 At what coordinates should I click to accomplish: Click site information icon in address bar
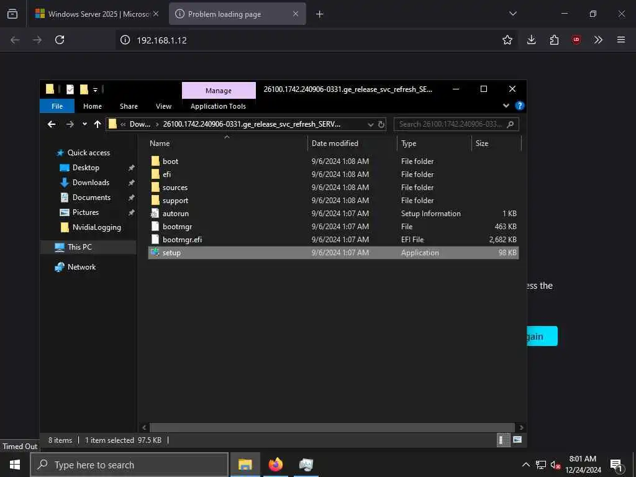pyautogui.click(x=125, y=40)
